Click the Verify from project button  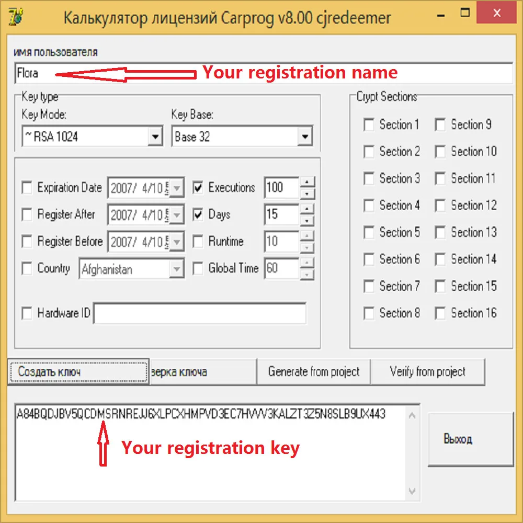(x=428, y=372)
